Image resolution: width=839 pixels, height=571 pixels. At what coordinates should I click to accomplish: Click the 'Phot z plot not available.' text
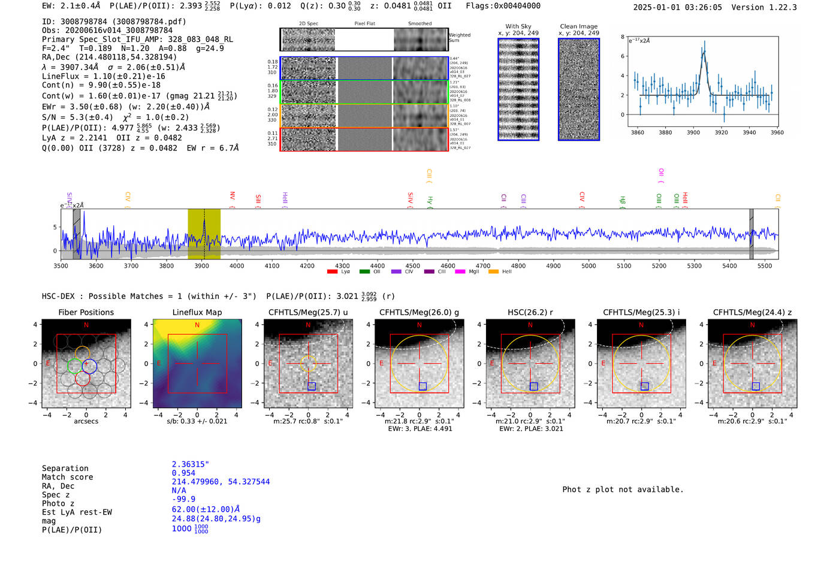pos(623,490)
